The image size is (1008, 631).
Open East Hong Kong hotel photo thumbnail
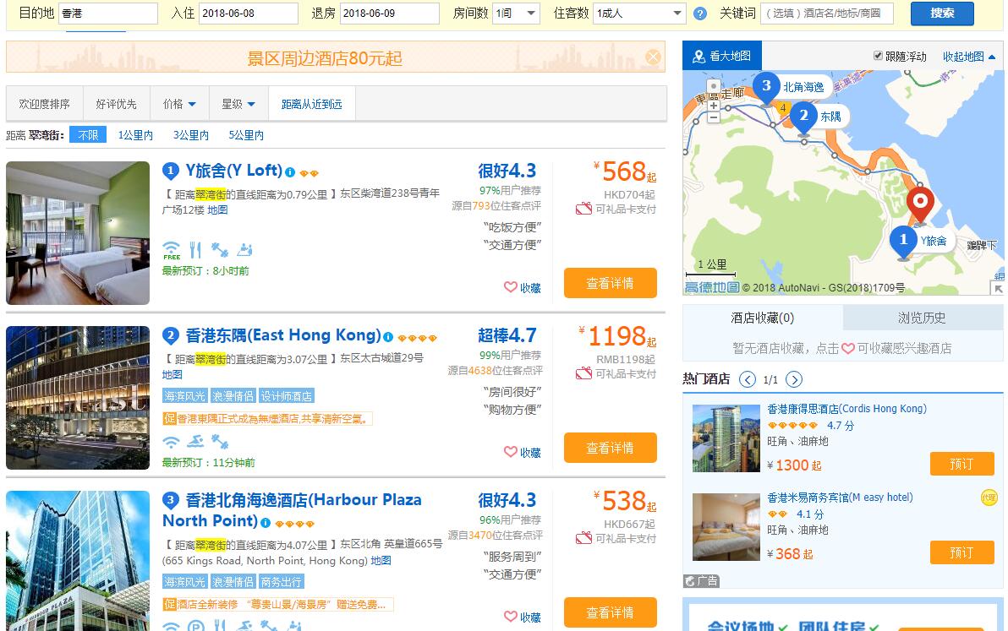coord(78,398)
